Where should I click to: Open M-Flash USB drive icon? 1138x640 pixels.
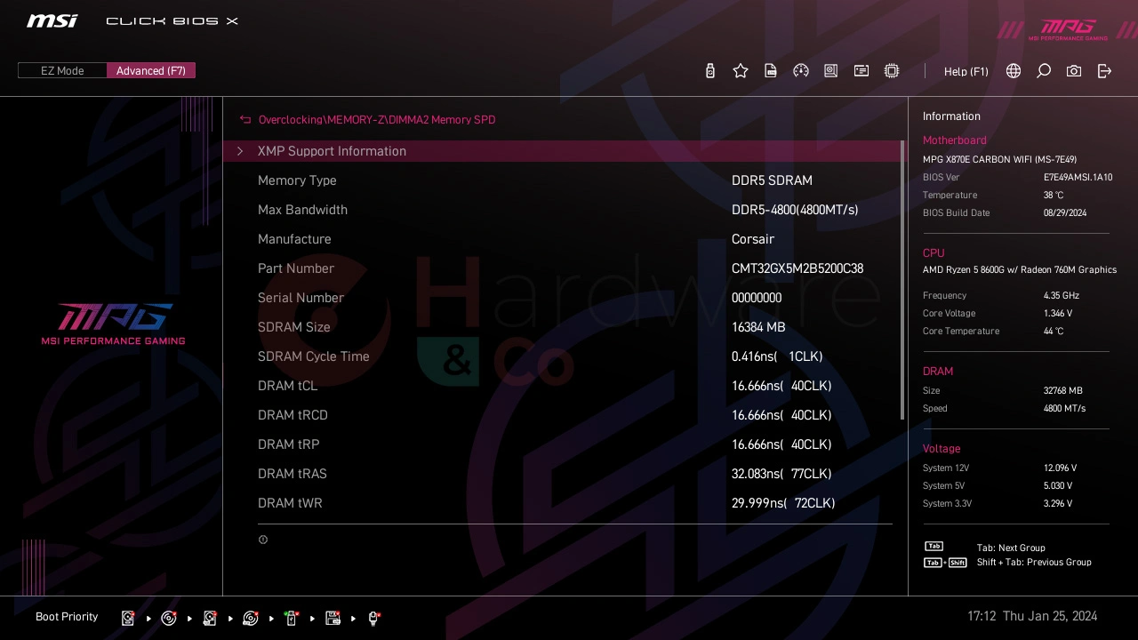709,71
